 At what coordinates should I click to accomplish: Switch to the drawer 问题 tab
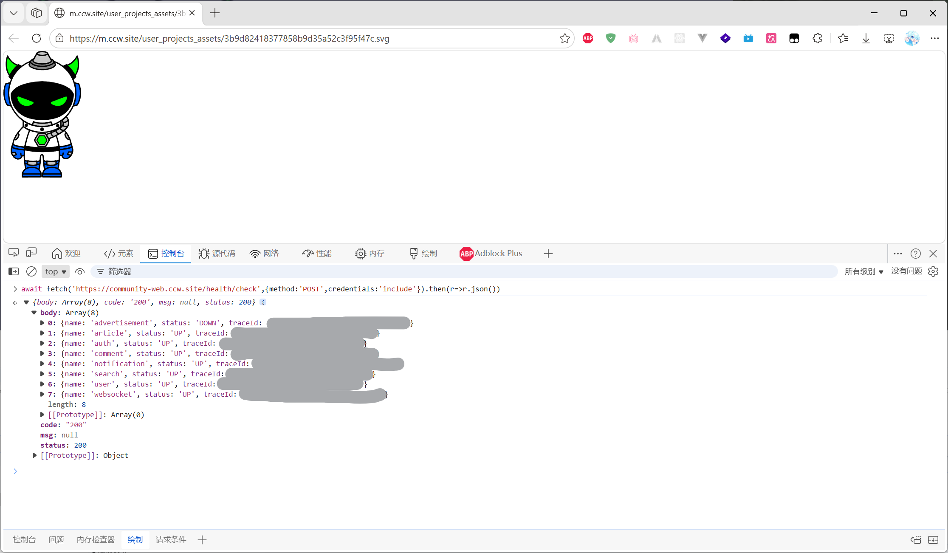point(56,539)
